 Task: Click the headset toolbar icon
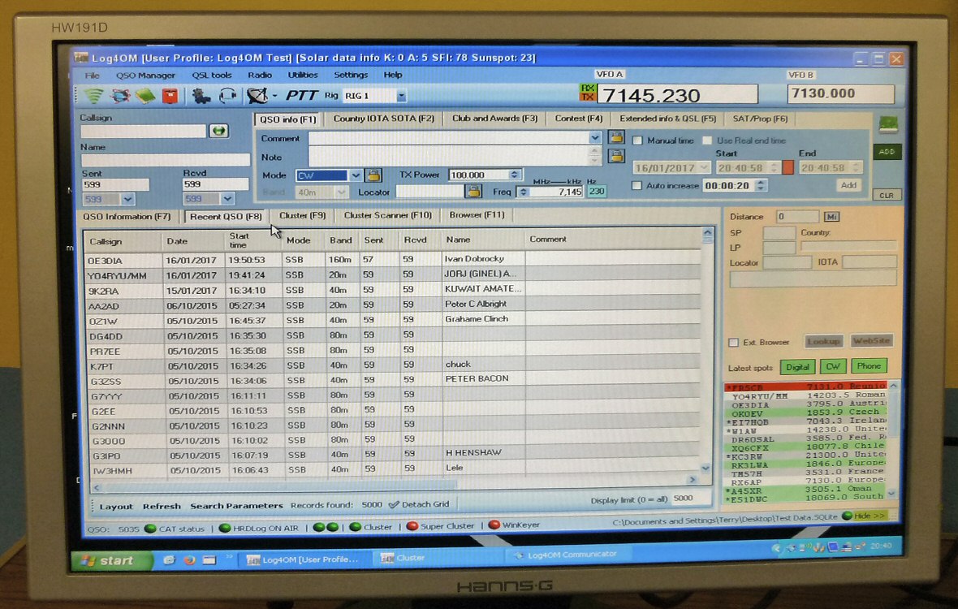click(228, 95)
